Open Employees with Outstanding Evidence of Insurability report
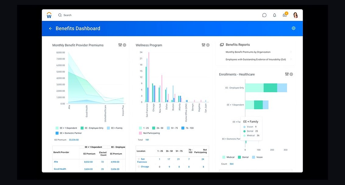The height and width of the screenshot is (185, 345). [256, 59]
